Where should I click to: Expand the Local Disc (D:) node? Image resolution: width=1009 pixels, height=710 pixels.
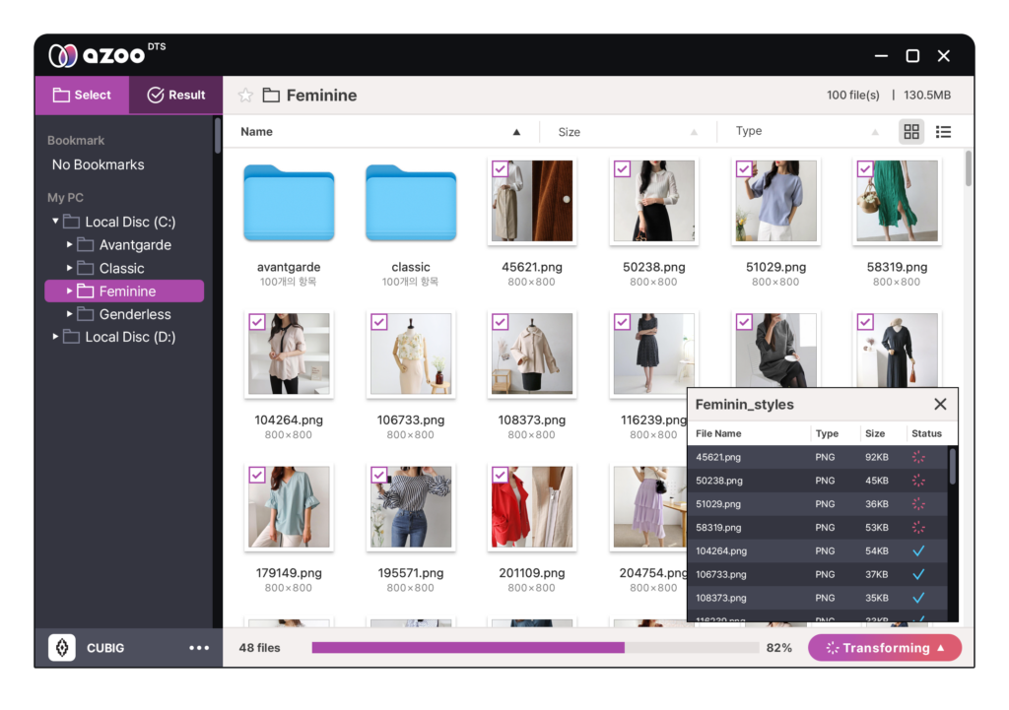coord(55,337)
